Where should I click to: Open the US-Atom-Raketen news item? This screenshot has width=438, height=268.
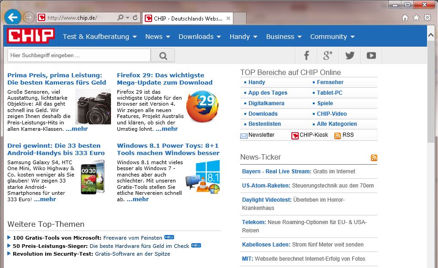coord(308,186)
